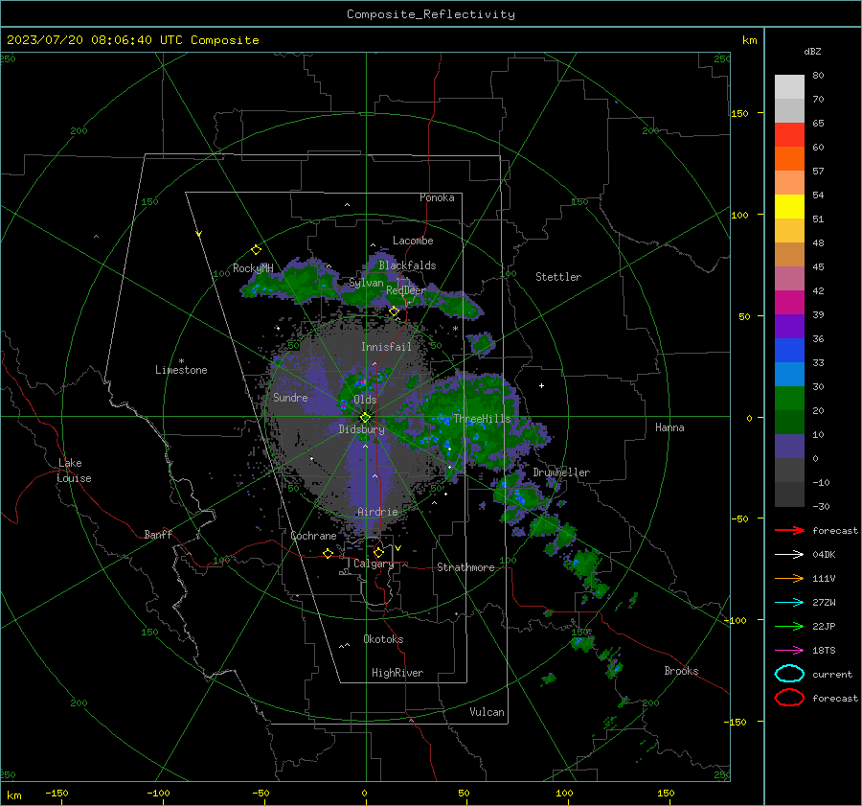Click the Limestone label
Viewport: 862px width, 806px height.
[181, 370]
